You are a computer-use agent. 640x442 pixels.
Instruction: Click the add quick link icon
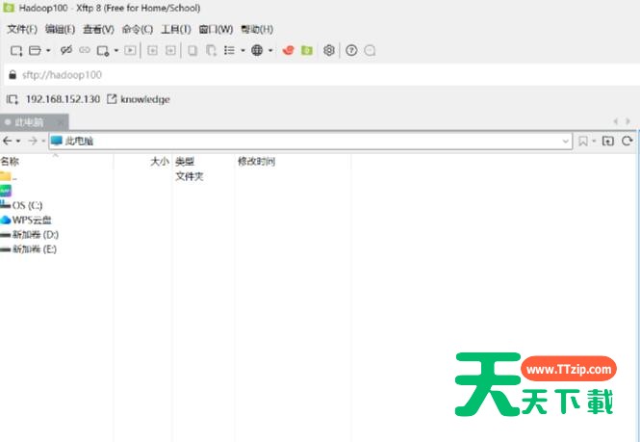[13, 99]
